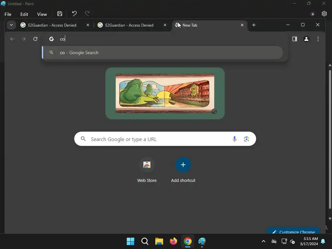Open a new Chrome tab with plus button
The width and height of the screenshot is (332, 249).
[254, 25]
